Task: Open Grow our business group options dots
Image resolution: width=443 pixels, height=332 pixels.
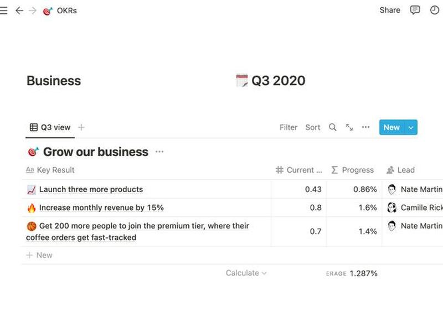Action: [159, 152]
